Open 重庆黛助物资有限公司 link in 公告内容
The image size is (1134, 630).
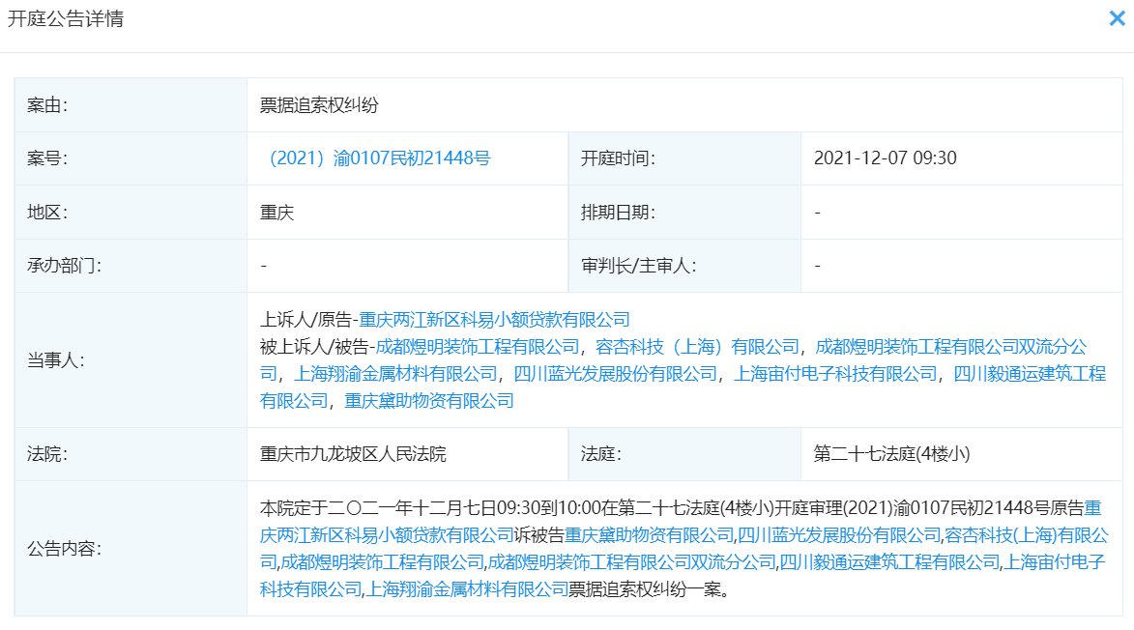tap(650, 535)
